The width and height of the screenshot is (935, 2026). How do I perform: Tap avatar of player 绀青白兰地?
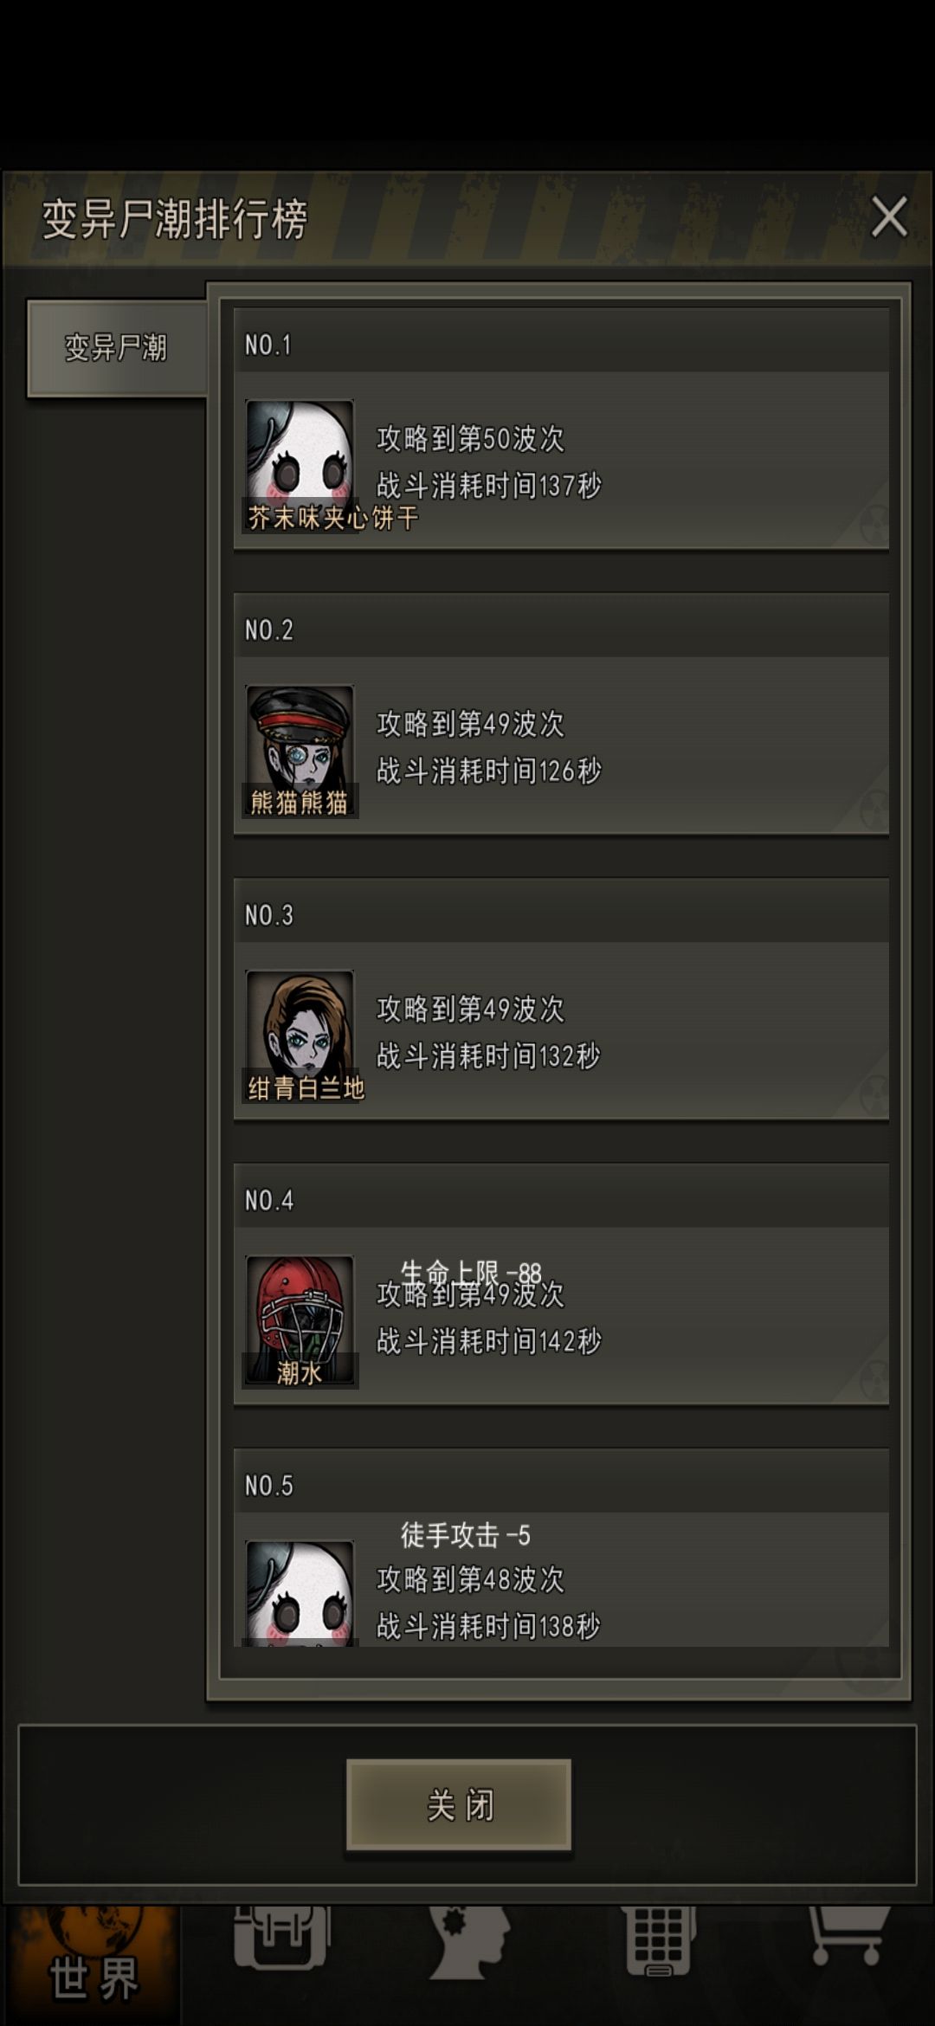300,1036
